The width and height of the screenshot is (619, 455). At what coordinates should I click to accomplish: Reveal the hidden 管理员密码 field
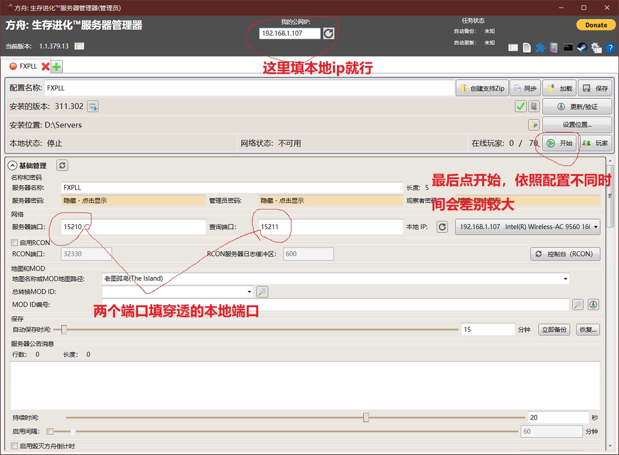330,201
